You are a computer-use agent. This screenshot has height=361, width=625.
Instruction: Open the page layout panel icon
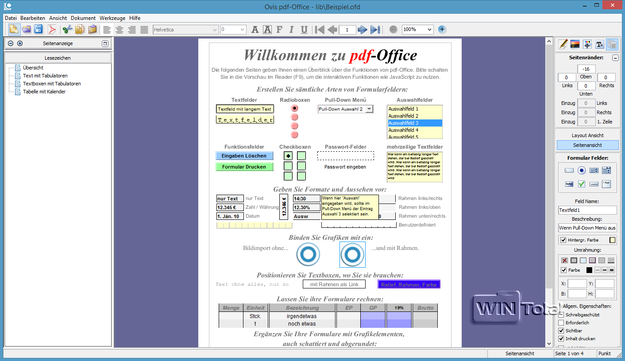pyautogui.click(x=612, y=44)
